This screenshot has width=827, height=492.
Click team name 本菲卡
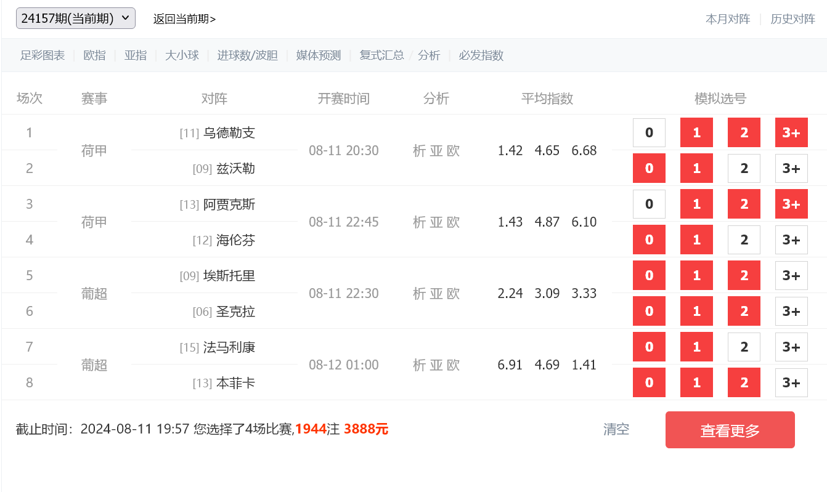(x=235, y=383)
